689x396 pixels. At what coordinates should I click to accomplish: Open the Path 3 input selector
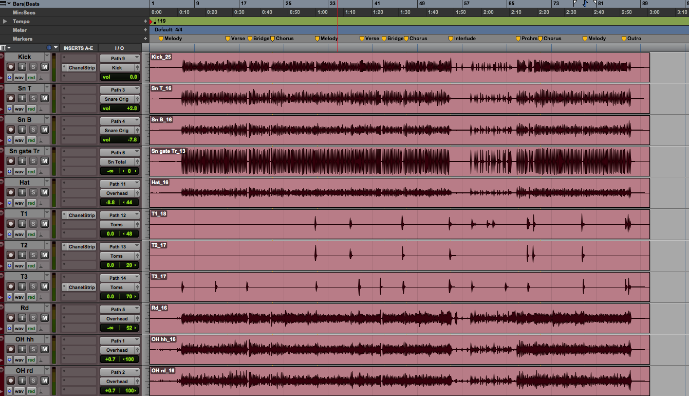120,90
